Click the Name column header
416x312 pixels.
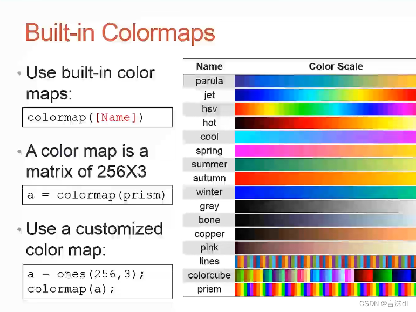[x=209, y=66]
